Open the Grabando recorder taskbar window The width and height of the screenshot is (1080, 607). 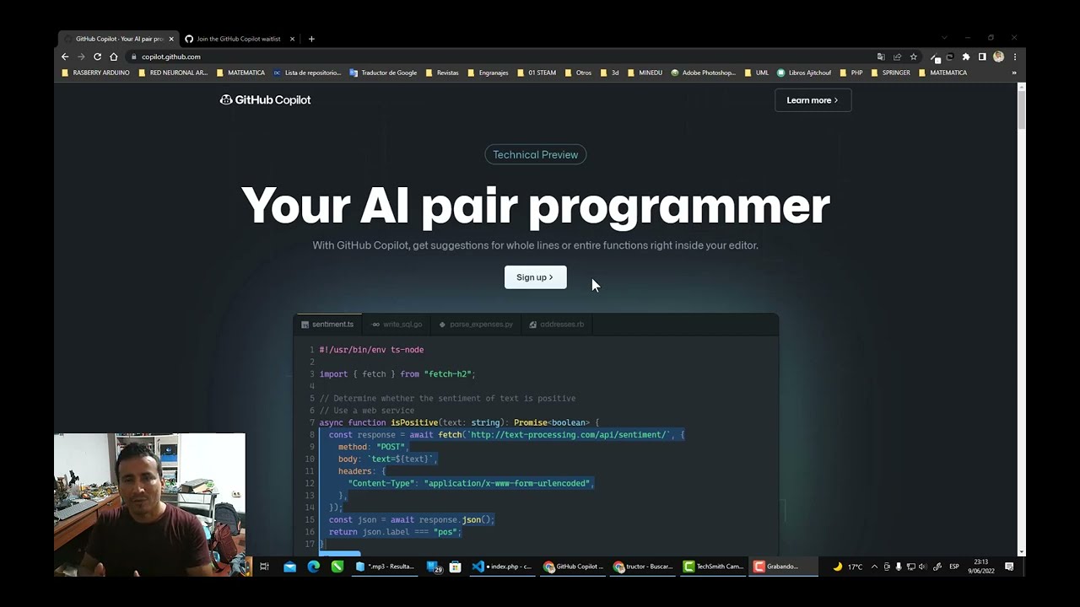tap(784, 567)
